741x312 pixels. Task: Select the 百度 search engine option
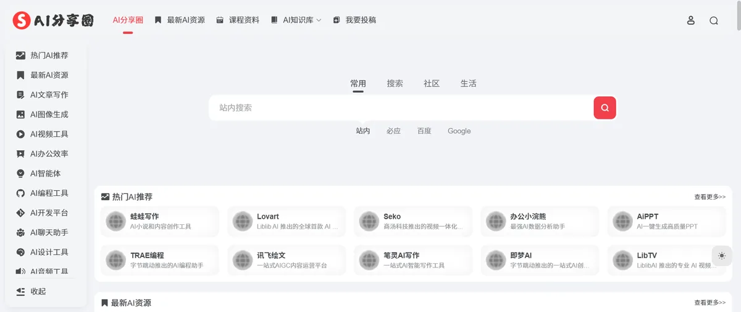coord(424,131)
